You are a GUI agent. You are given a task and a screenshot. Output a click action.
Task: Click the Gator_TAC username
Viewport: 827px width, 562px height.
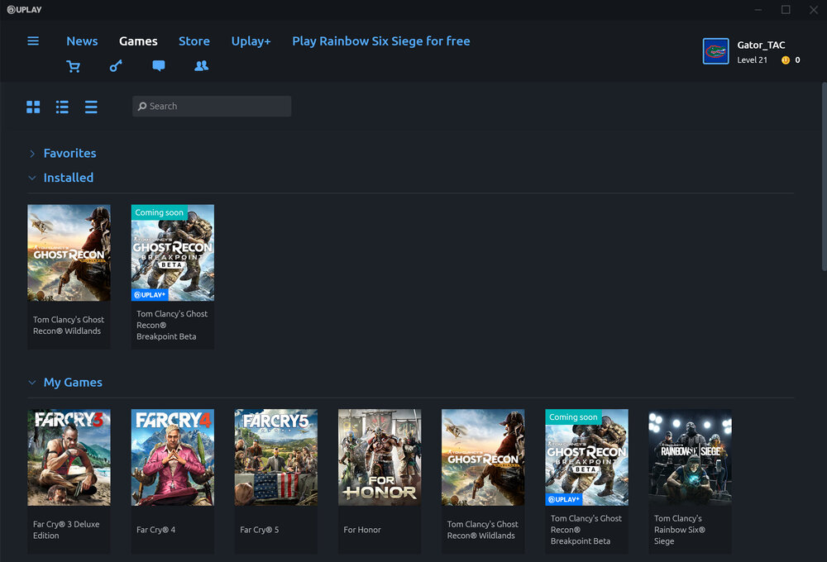click(x=761, y=45)
